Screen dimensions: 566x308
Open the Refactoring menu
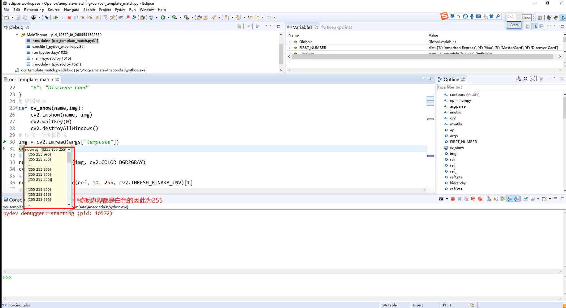pos(34,10)
